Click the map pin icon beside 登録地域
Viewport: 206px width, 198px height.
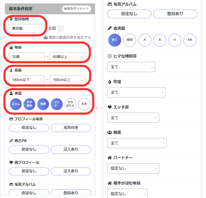(x=11, y=19)
